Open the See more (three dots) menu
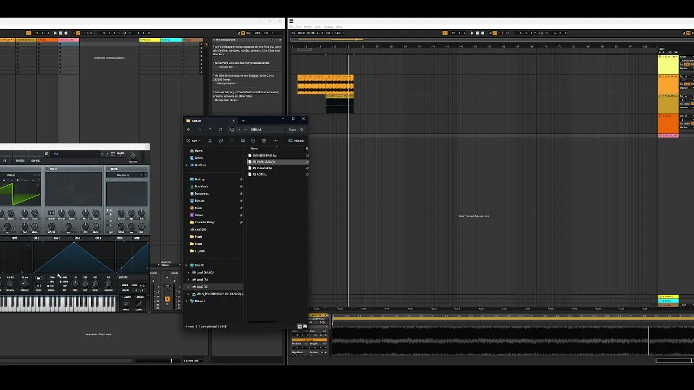 tap(275, 141)
